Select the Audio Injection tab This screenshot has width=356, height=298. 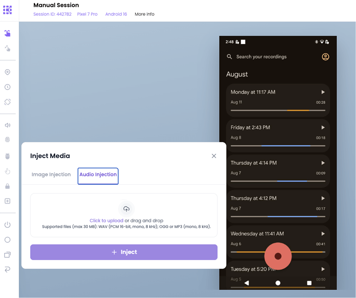click(98, 175)
